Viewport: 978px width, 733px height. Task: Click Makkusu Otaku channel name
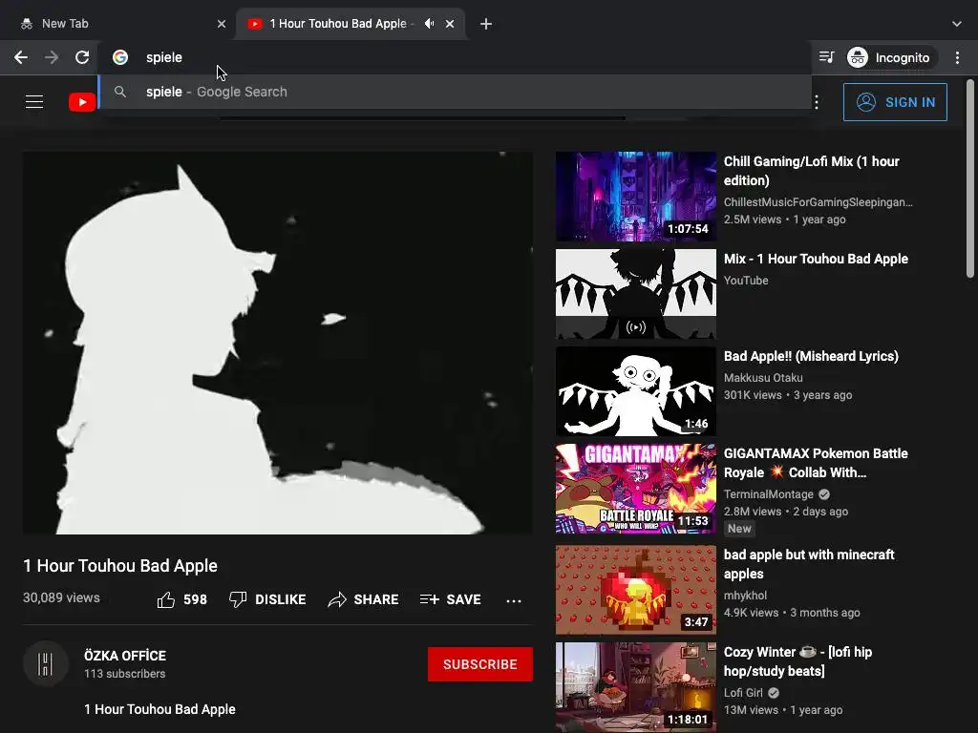click(763, 378)
